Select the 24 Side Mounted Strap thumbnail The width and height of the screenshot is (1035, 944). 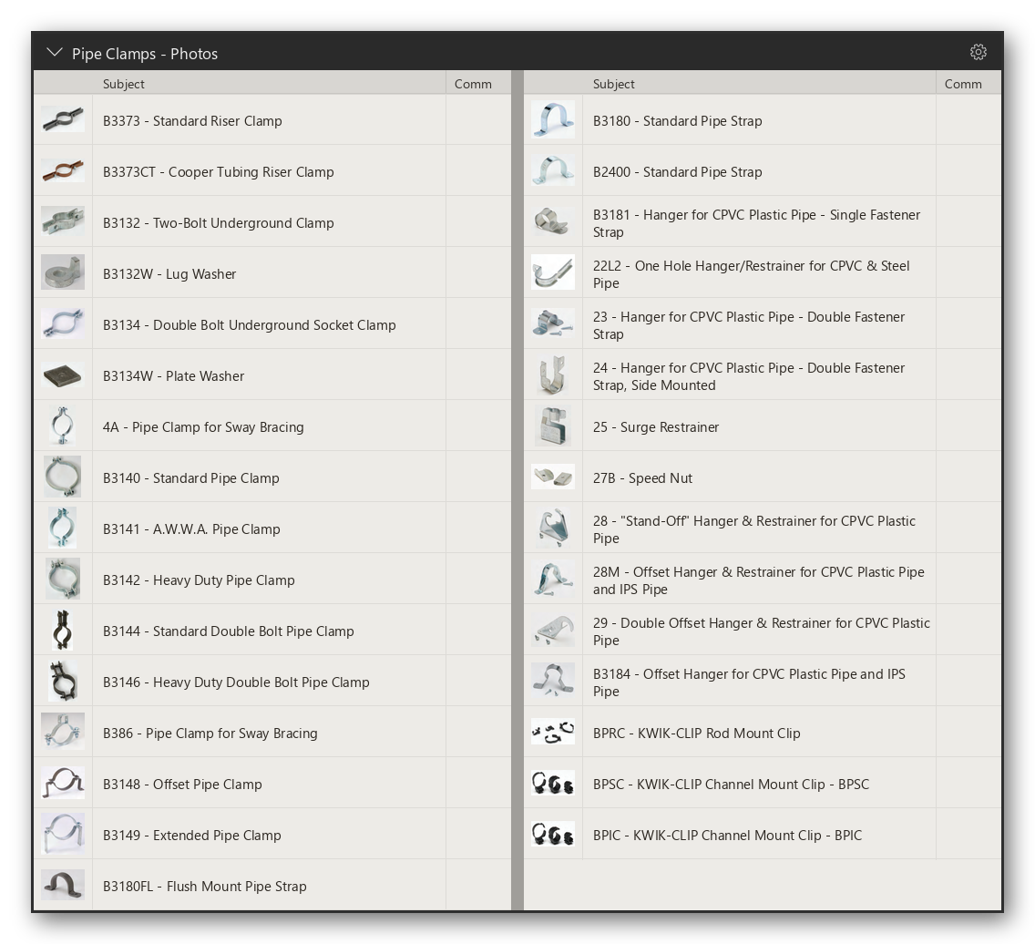[552, 375]
